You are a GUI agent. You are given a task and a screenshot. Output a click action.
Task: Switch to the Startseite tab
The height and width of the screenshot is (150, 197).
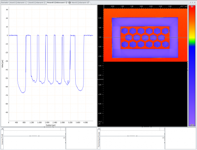point(5,2)
